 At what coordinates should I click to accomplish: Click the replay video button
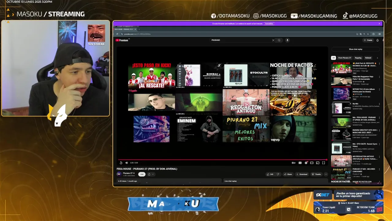point(121,163)
